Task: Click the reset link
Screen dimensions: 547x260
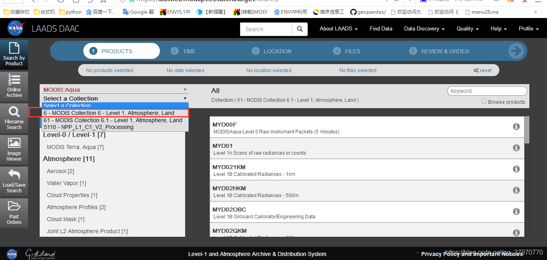Action: coord(482,70)
